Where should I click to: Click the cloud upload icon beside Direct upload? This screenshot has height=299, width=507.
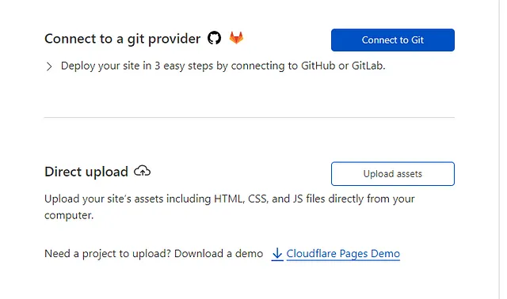coord(143,171)
